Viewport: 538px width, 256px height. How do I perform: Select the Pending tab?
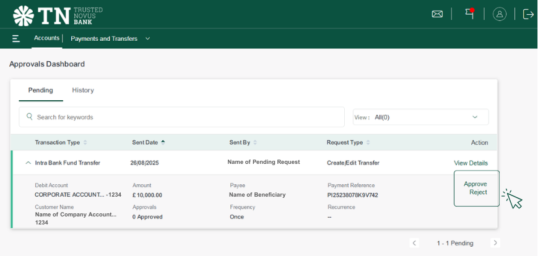tap(40, 90)
